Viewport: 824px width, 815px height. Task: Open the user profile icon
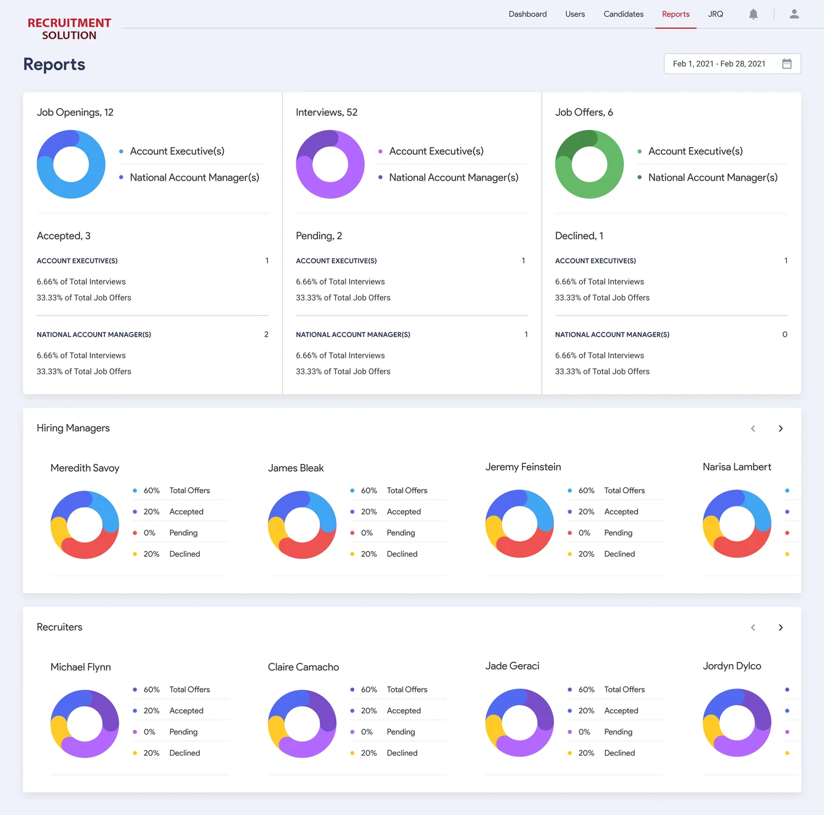pyautogui.click(x=794, y=14)
